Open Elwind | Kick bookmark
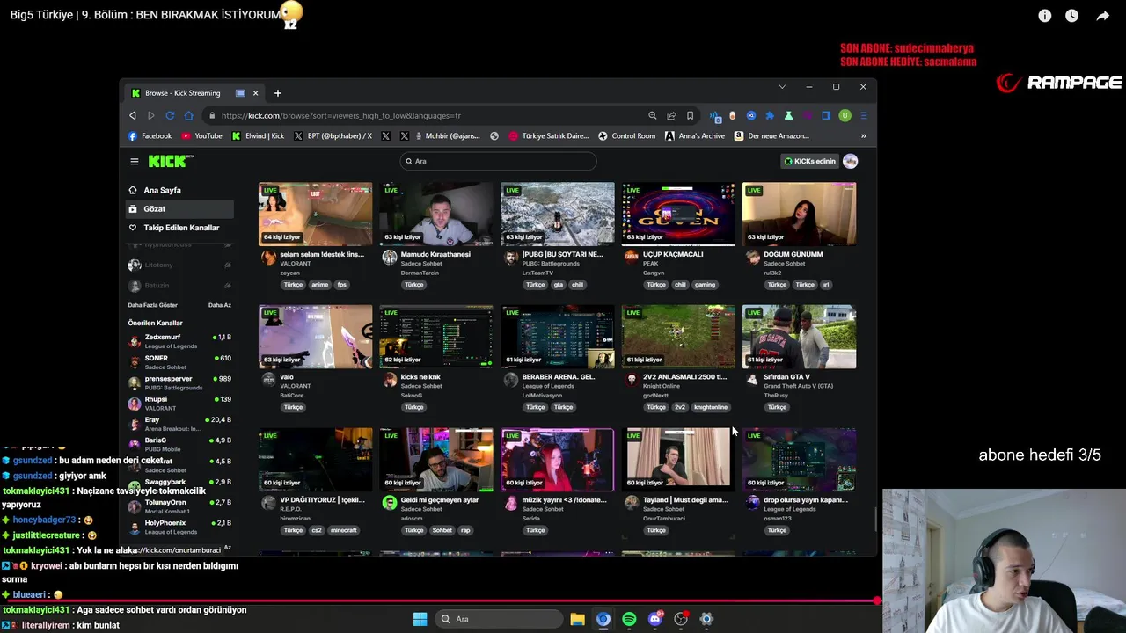Viewport: 1126px width, 633px height. (x=258, y=136)
